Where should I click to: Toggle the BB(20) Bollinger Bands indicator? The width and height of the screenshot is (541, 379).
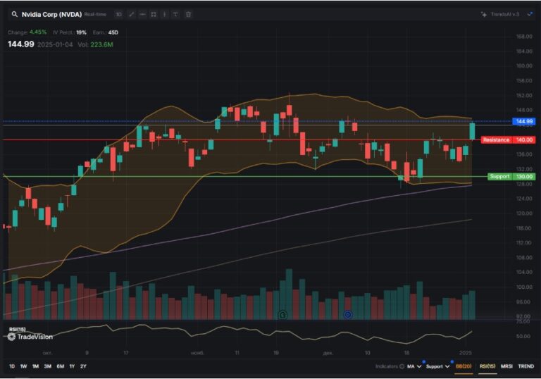click(464, 366)
